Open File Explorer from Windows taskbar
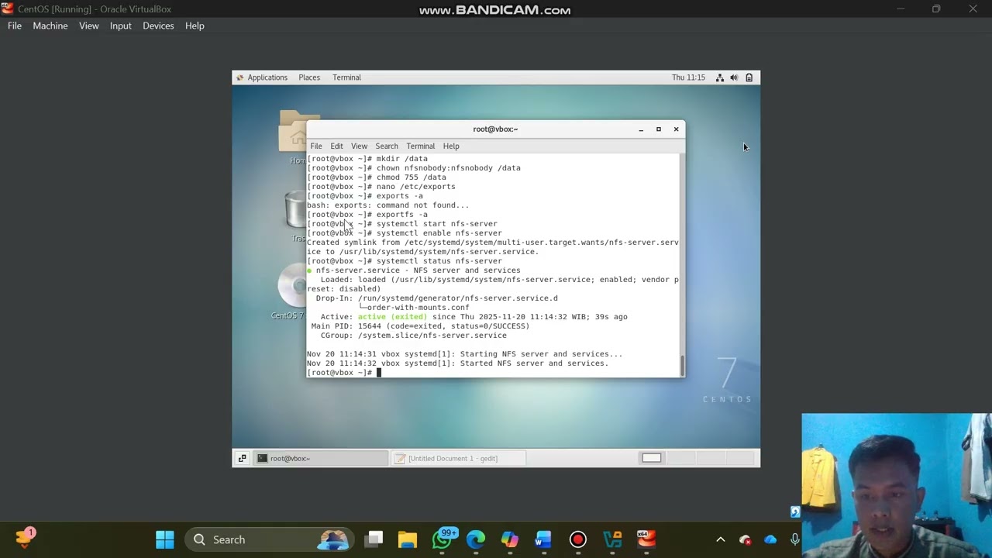992x558 pixels. pyautogui.click(x=408, y=539)
